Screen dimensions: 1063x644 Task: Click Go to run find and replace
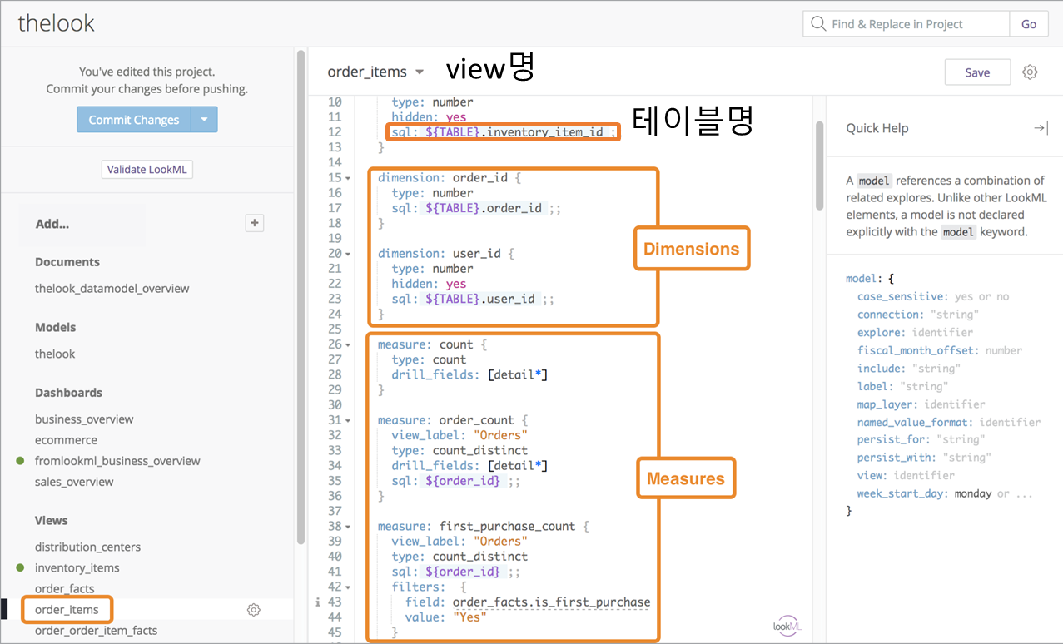[x=1029, y=24]
